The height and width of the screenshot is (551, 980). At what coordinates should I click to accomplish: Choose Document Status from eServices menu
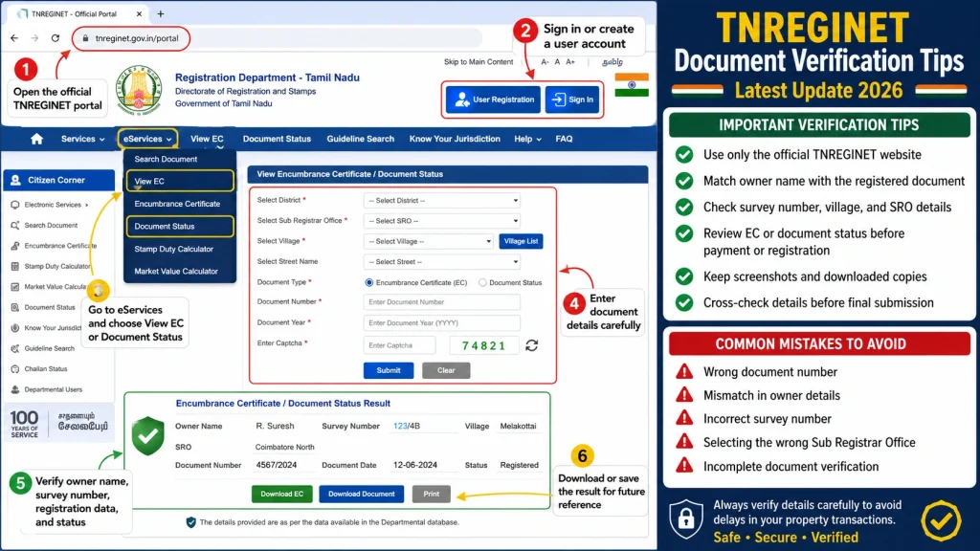click(x=180, y=226)
